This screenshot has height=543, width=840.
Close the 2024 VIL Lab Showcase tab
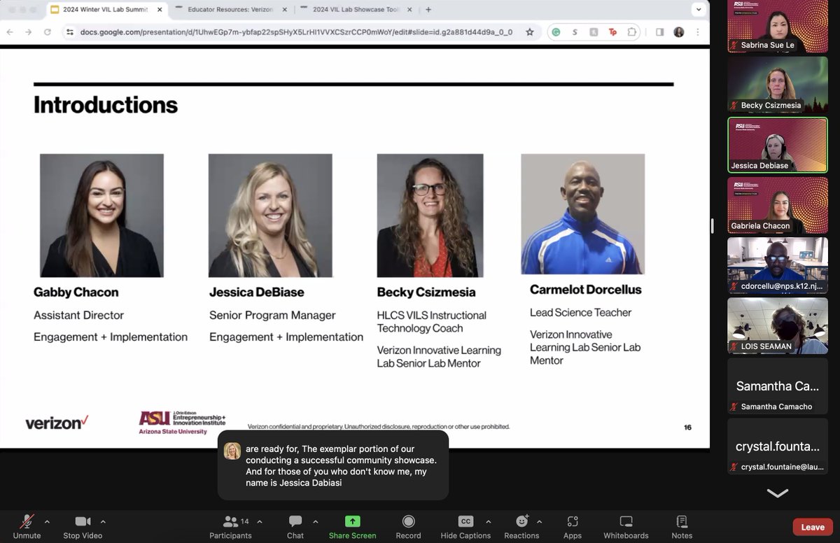pyautogui.click(x=411, y=10)
